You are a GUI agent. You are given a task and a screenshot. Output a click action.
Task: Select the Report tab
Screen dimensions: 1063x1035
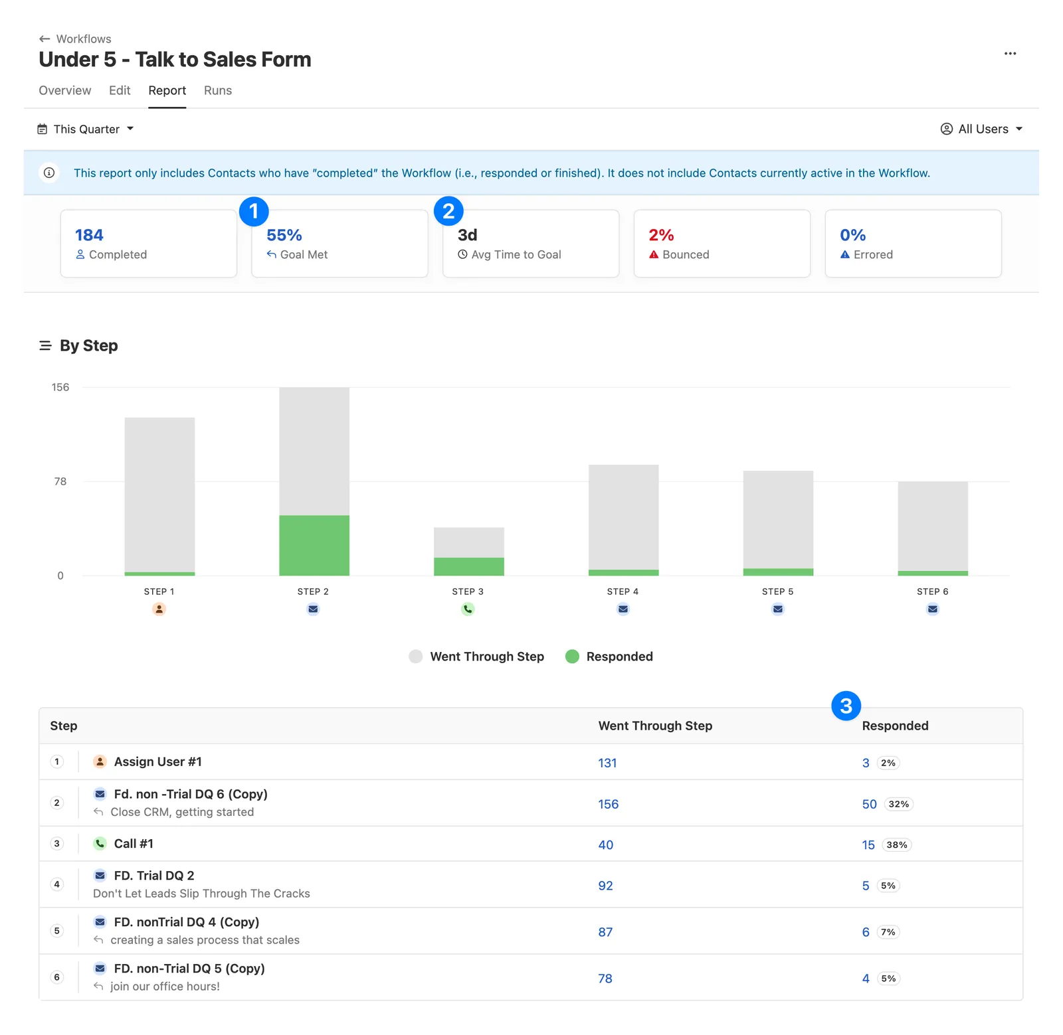point(167,91)
